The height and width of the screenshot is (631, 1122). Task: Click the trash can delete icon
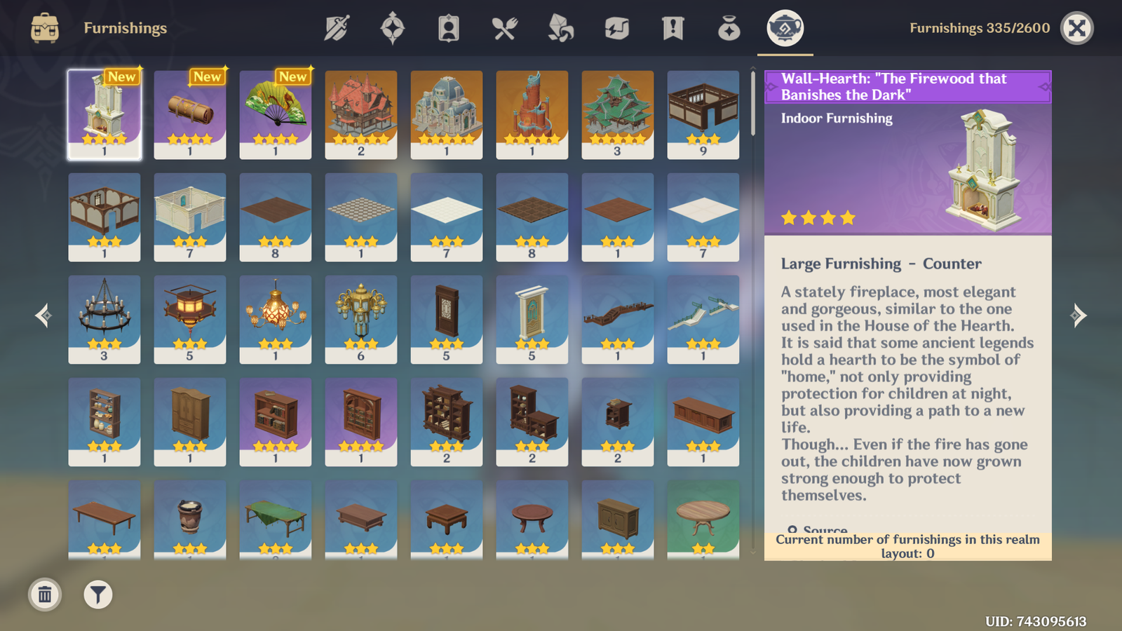pos(45,595)
